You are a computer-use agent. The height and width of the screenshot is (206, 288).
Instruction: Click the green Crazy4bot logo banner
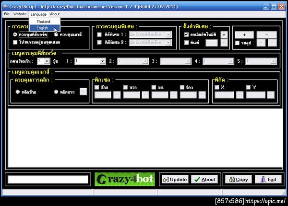(x=125, y=179)
